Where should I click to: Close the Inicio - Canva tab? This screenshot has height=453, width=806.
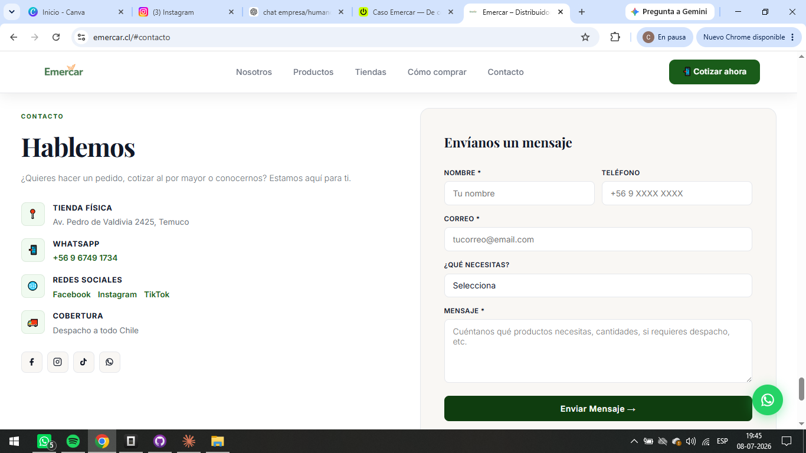pos(121,12)
